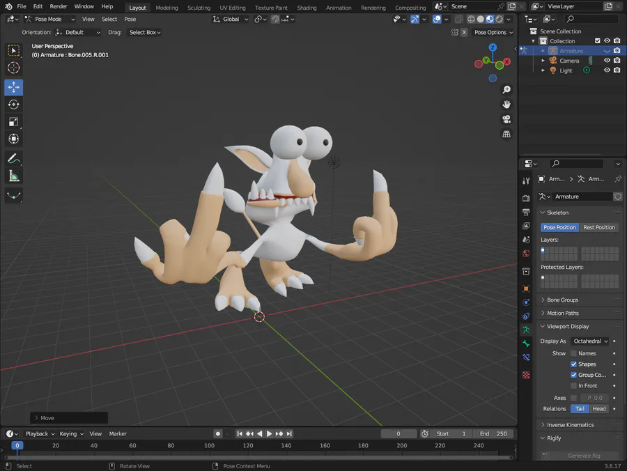Open the Scene properties tab
Viewport: 627px width, 471px height.
pos(526,240)
